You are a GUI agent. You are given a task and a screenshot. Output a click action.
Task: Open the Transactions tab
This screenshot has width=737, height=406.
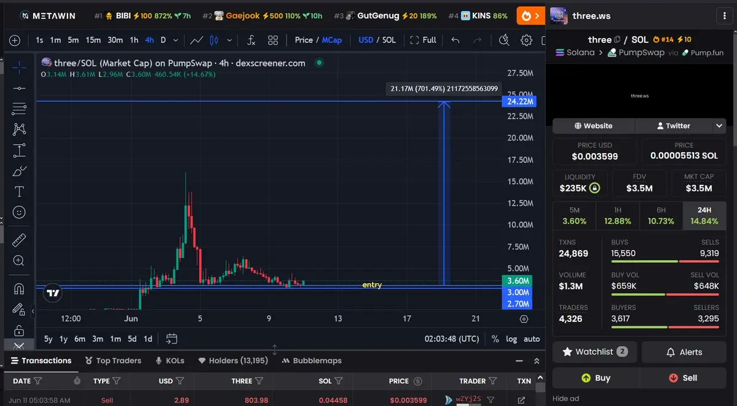click(x=41, y=361)
